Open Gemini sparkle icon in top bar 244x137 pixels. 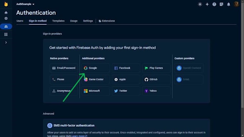[207, 4]
